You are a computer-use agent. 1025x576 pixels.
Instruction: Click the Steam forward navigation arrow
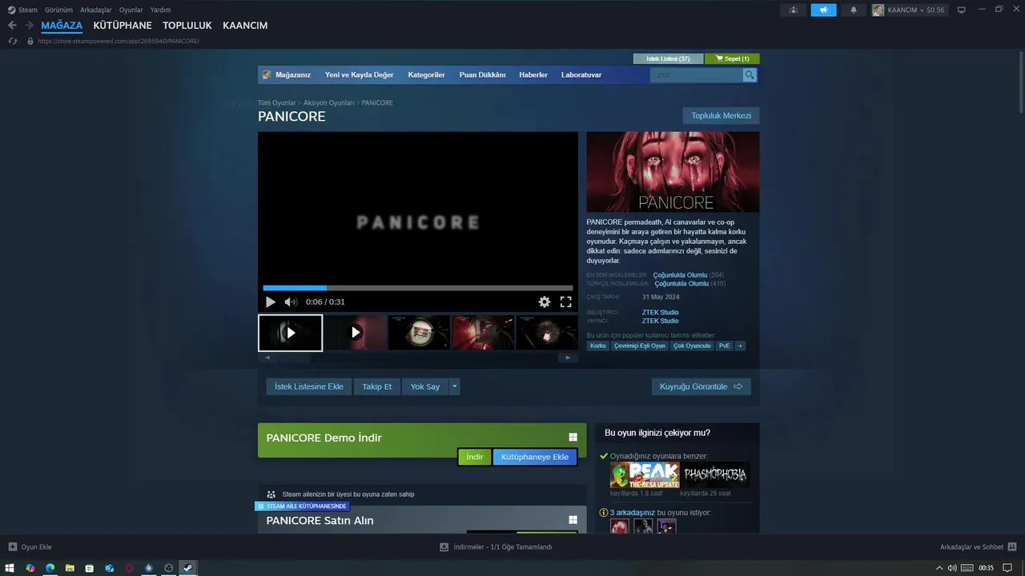pyautogui.click(x=29, y=26)
